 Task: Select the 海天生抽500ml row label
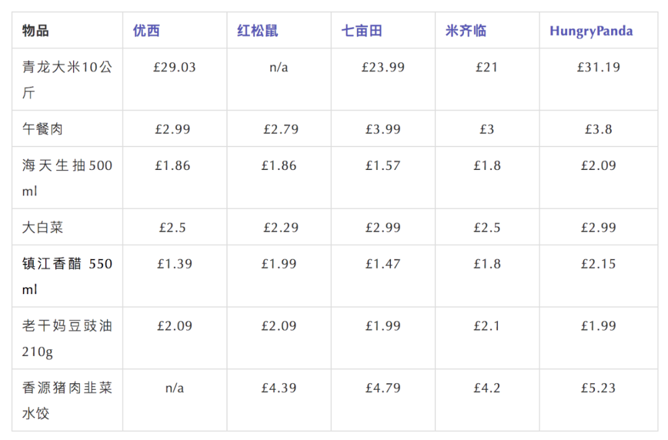[x=67, y=178]
